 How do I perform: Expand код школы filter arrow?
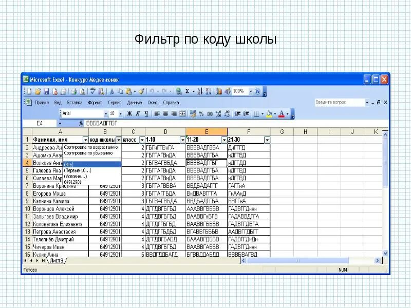(x=119, y=140)
